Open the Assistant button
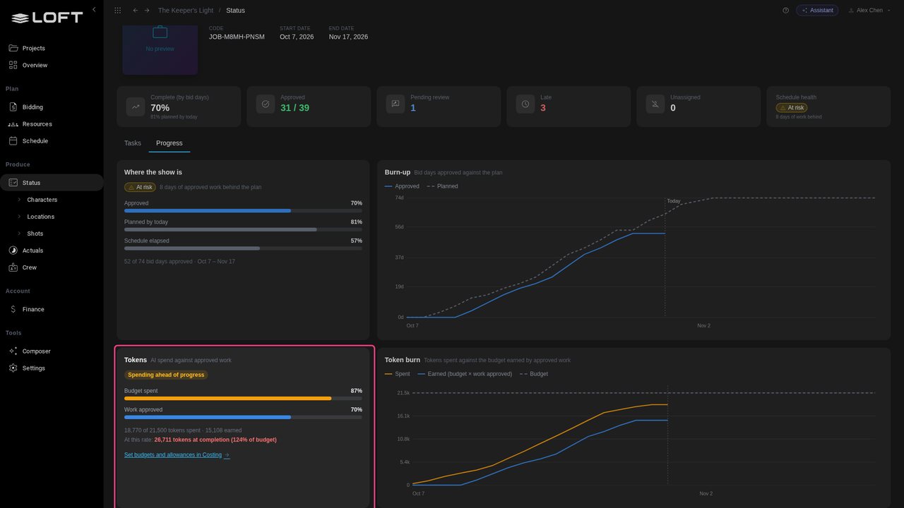This screenshot has height=508, width=904. (817, 11)
